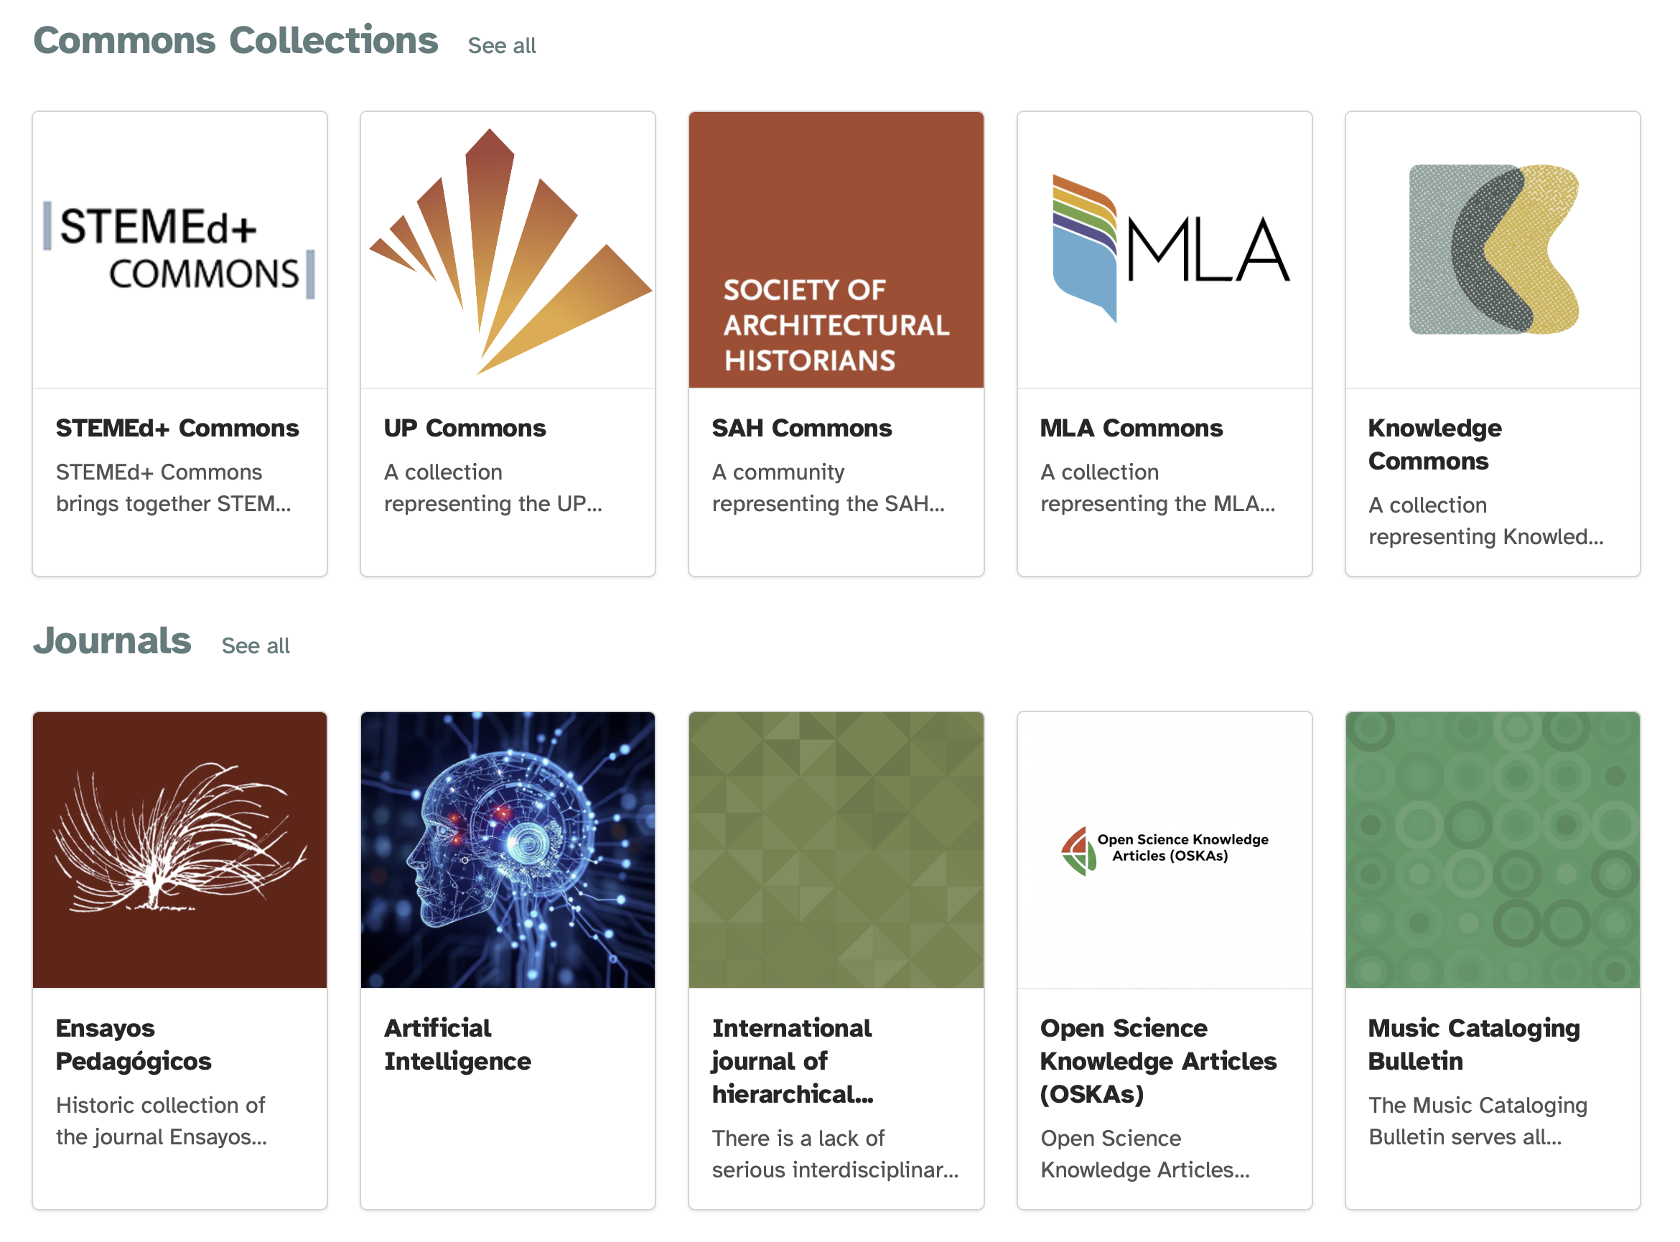Select the Music Cataloging Bulletin title
The height and width of the screenshot is (1242, 1680).
1473,1044
